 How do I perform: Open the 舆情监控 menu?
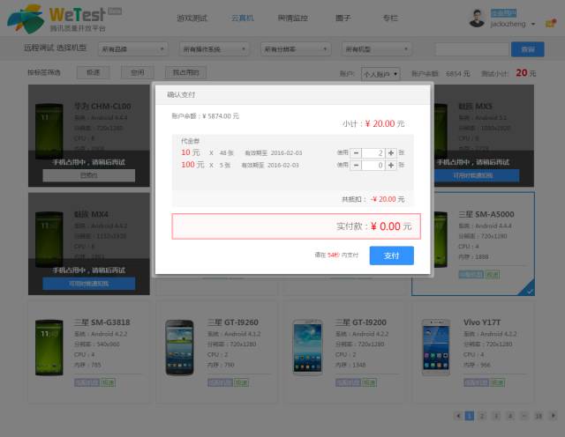292,18
